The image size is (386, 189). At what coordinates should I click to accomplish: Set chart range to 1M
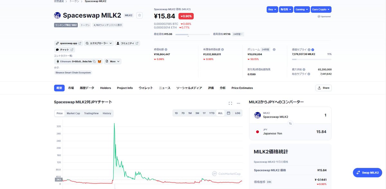[190, 113]
